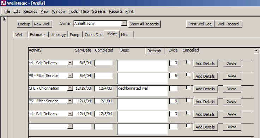260x138 pixels.
Task: Click the Refresh button
Action: pyautogui.click(x=155, y=51)
